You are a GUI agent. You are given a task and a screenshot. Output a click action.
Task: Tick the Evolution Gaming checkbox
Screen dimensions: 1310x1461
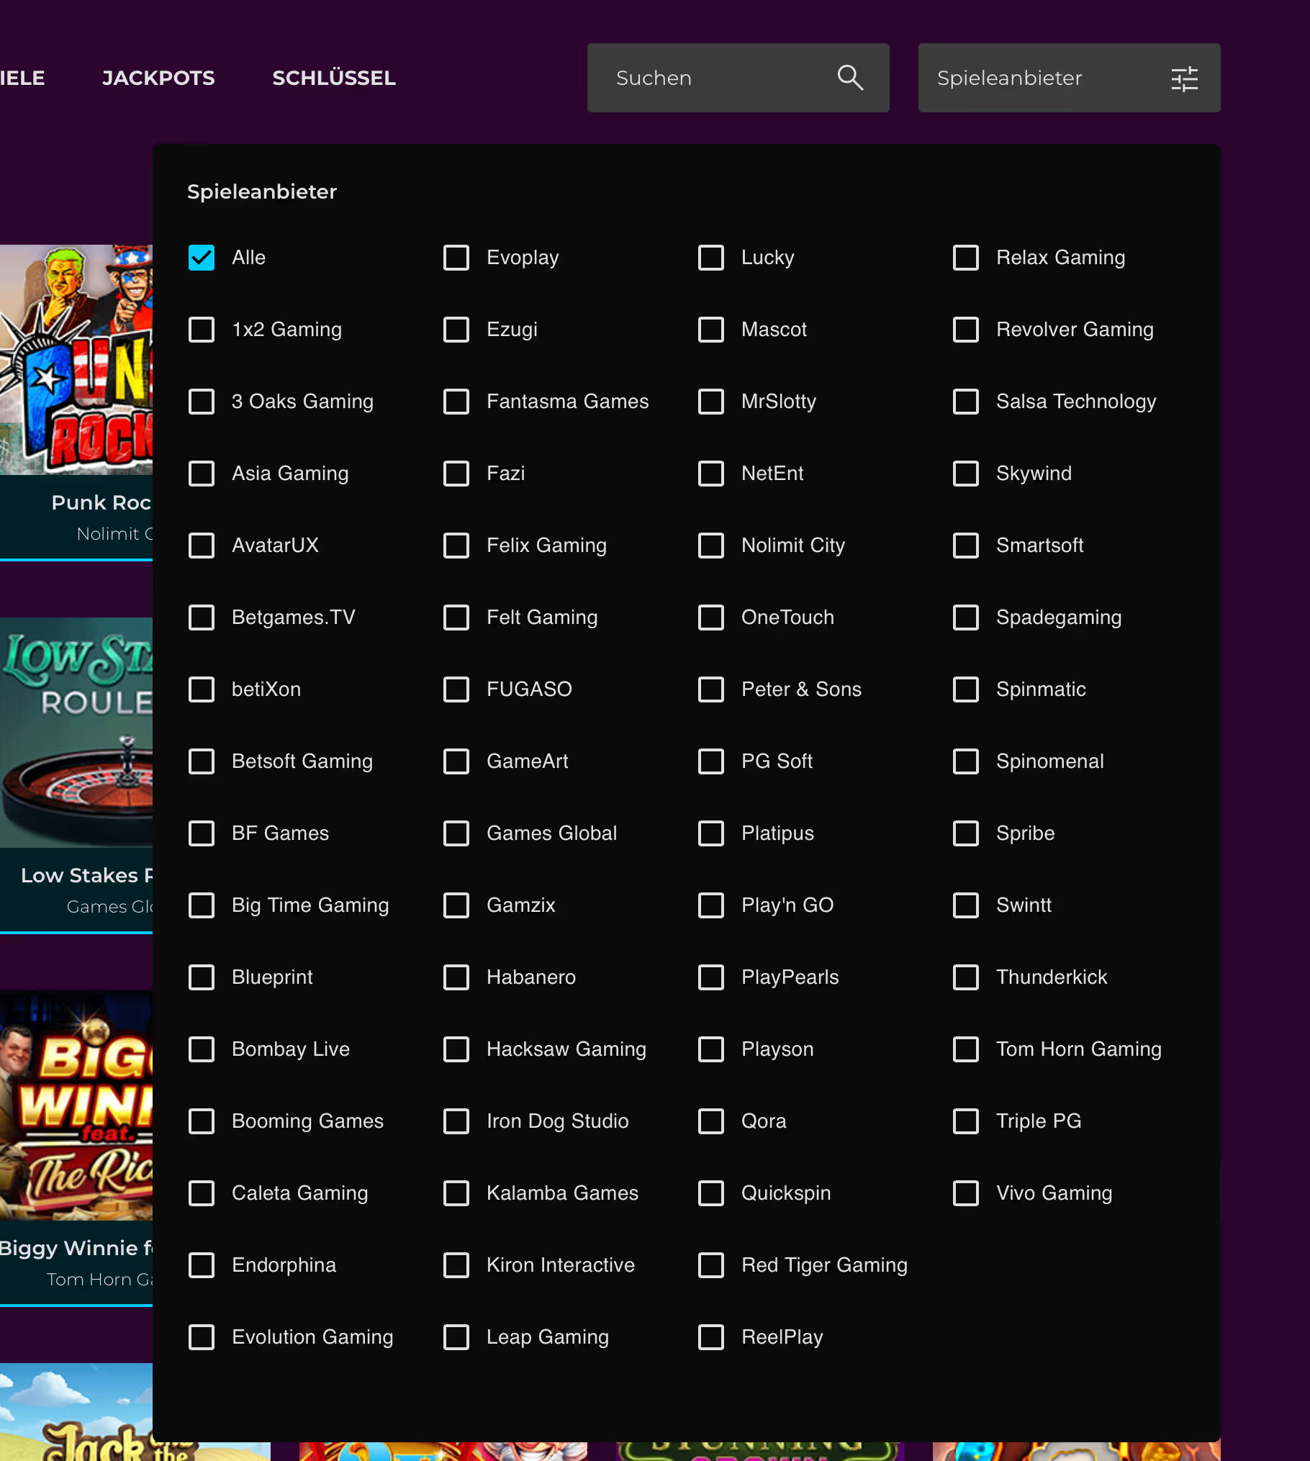(202, 1337)
